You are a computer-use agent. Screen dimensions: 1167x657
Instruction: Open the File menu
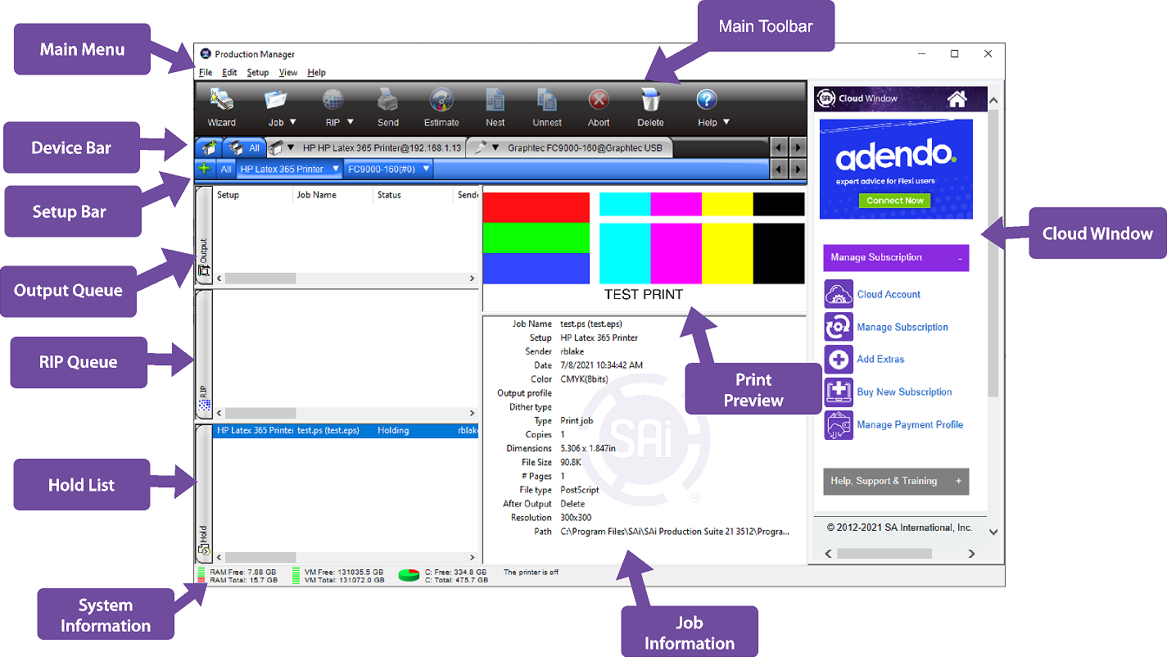206,73
